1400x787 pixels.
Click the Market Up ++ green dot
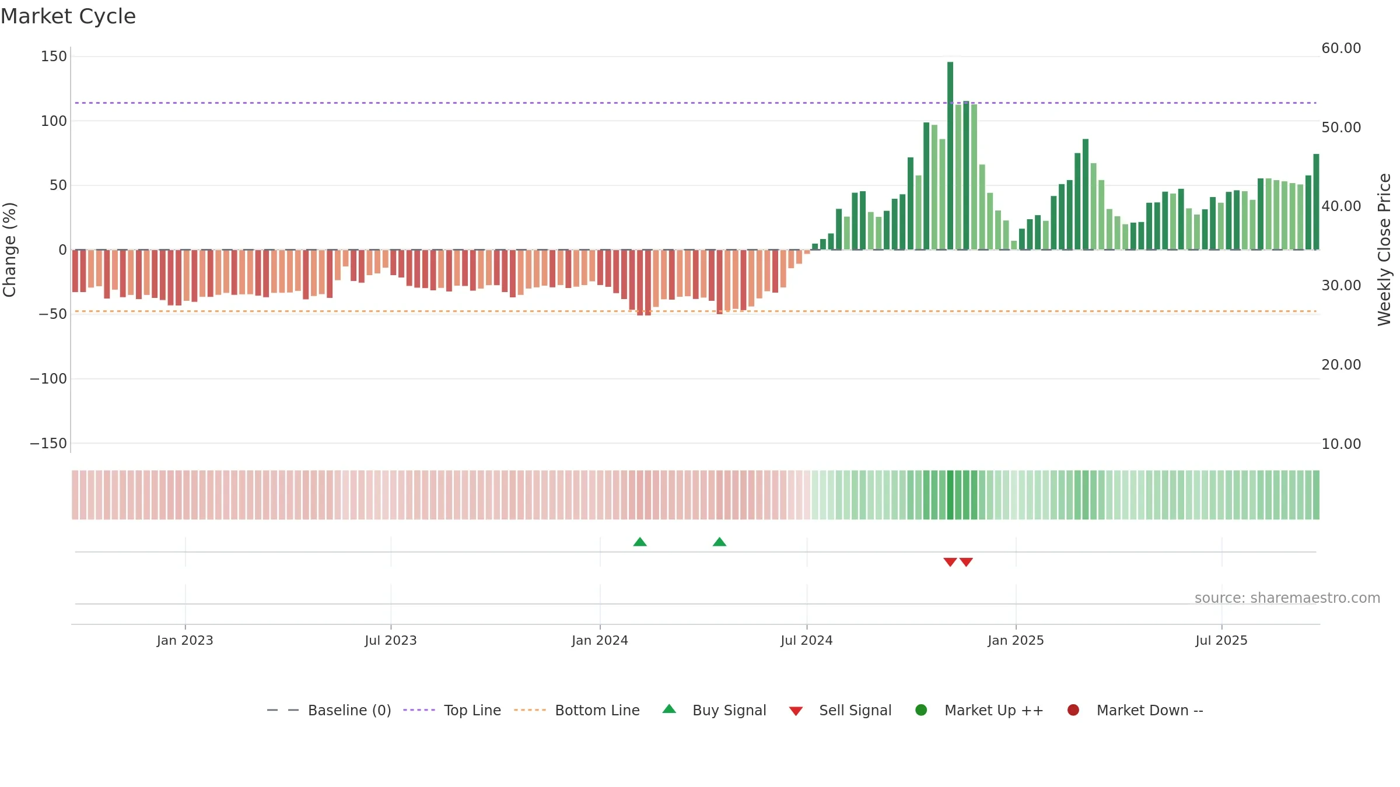tap(921, 710)
